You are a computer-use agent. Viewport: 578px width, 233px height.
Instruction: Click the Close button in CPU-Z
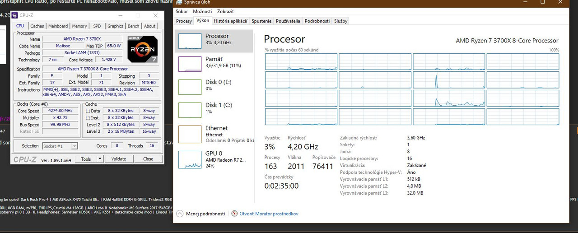[148, 159]
